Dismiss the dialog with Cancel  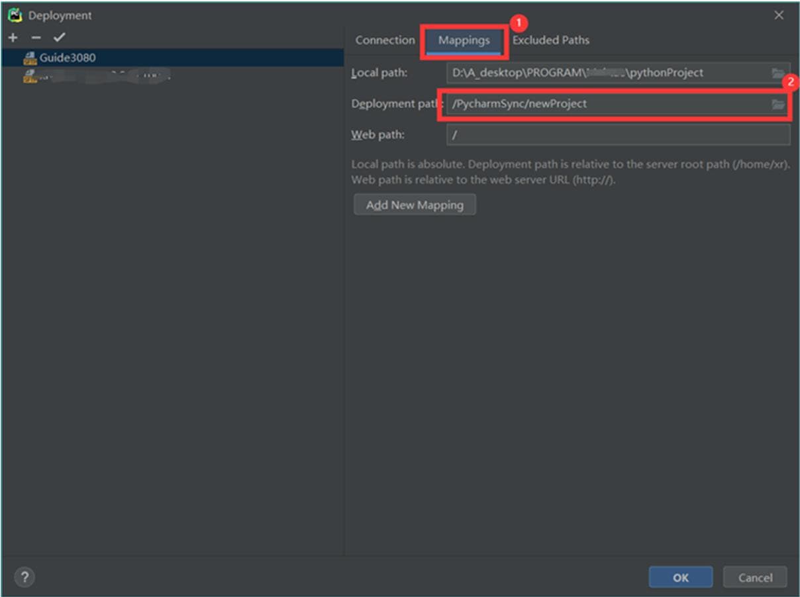click(x=755, y=578)
